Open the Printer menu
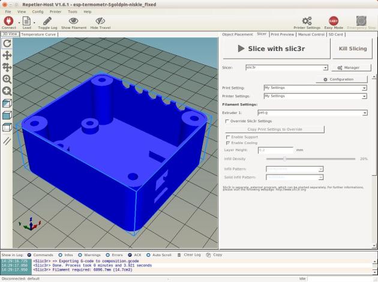 [55, 11]
